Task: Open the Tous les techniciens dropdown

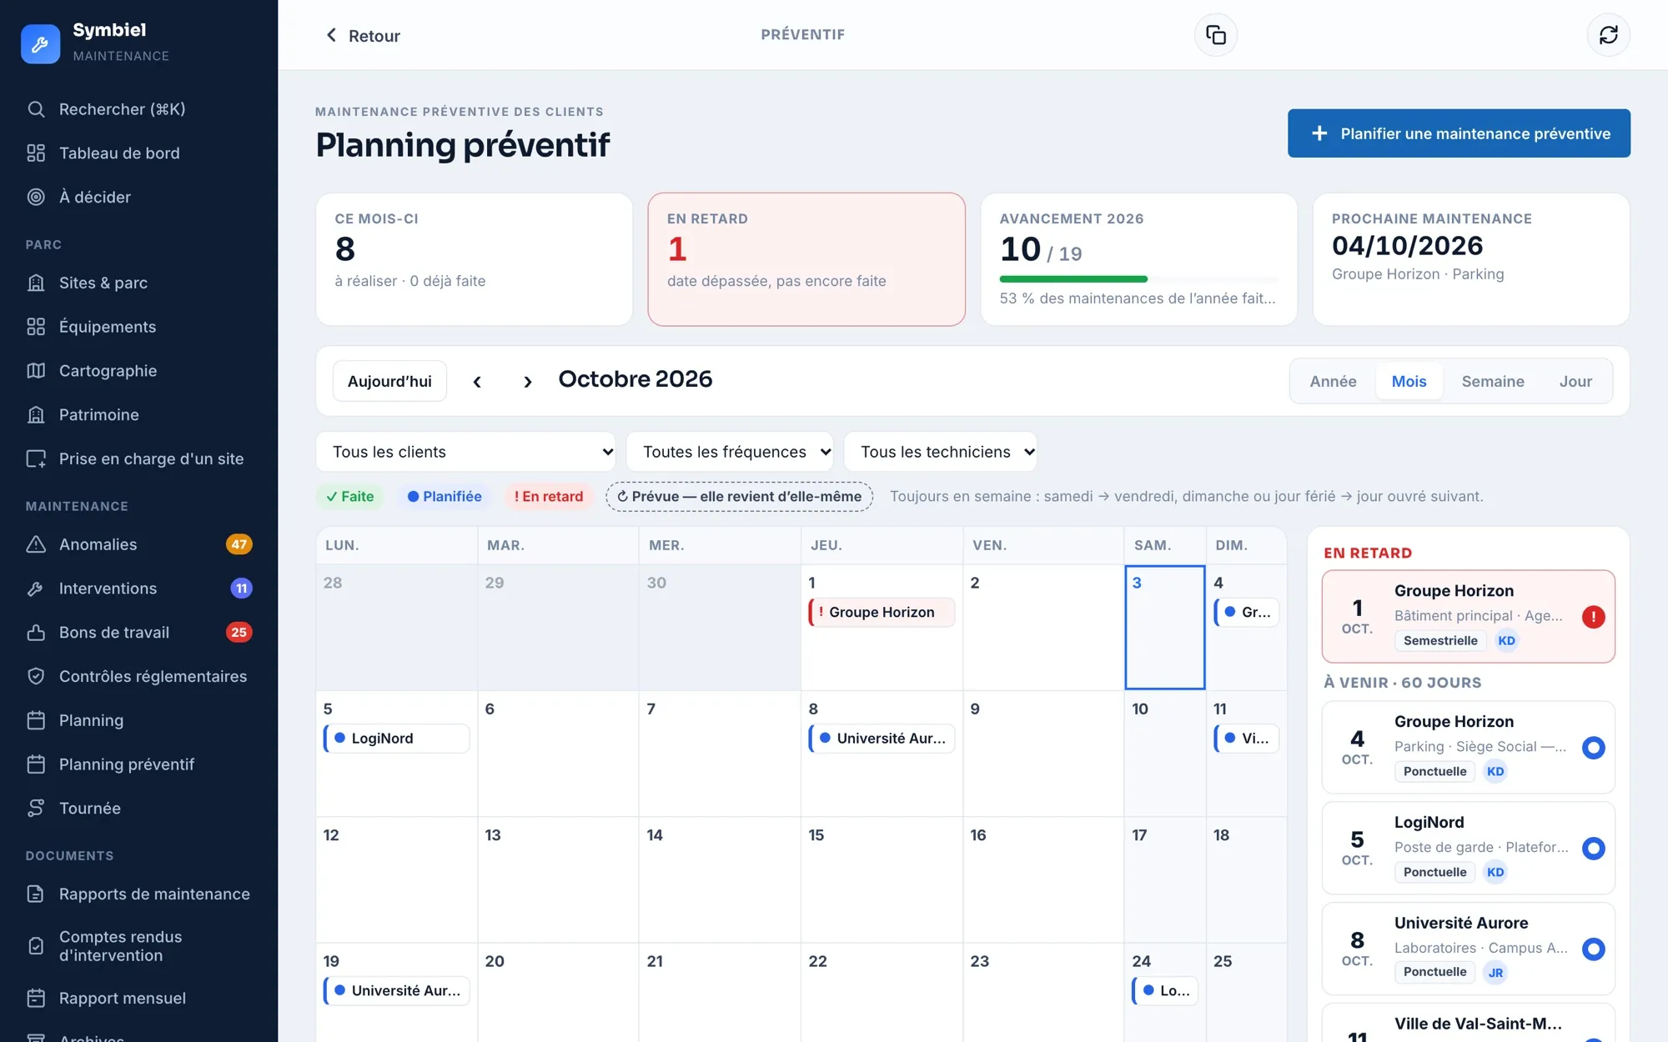Action: (941, 452)
